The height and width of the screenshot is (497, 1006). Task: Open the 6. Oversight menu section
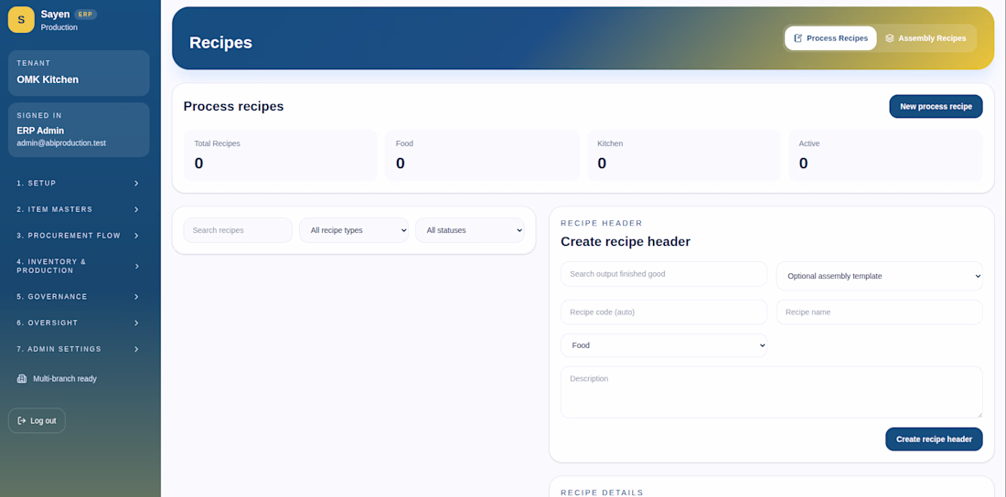pos(79,323)
